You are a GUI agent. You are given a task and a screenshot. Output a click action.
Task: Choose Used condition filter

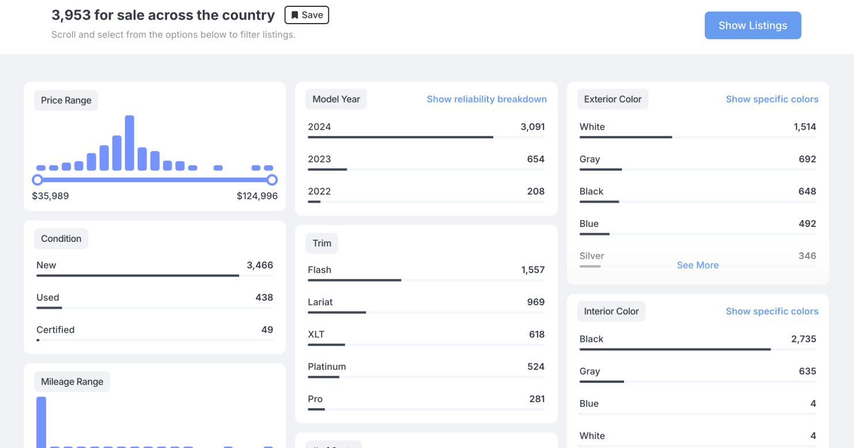coord(154,298)
